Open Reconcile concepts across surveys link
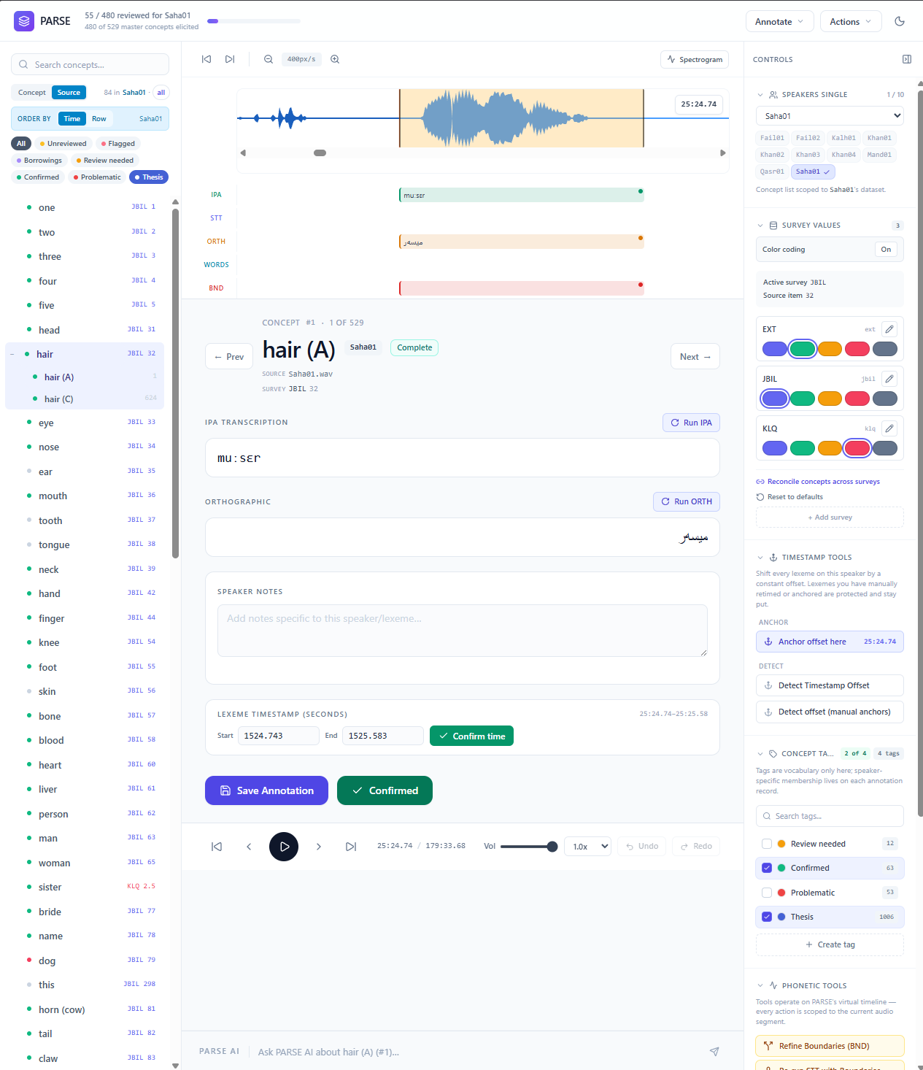The width and height of the screenshot is (923, 1070). click(818, 482)
